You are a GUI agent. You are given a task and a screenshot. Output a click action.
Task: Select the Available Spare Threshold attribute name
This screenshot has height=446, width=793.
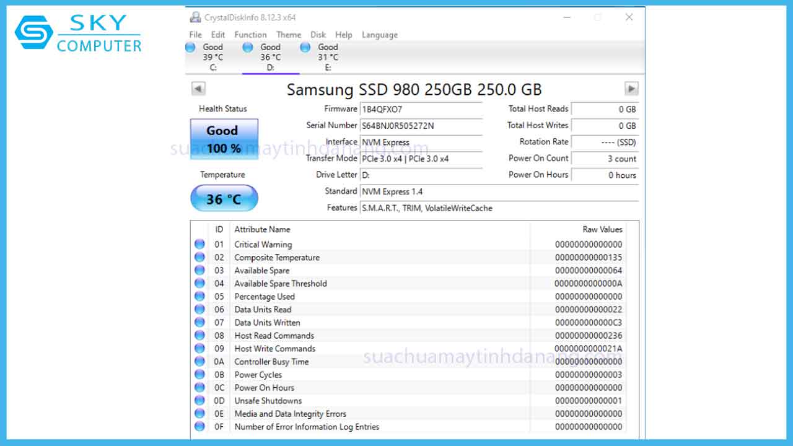[281, 284]
